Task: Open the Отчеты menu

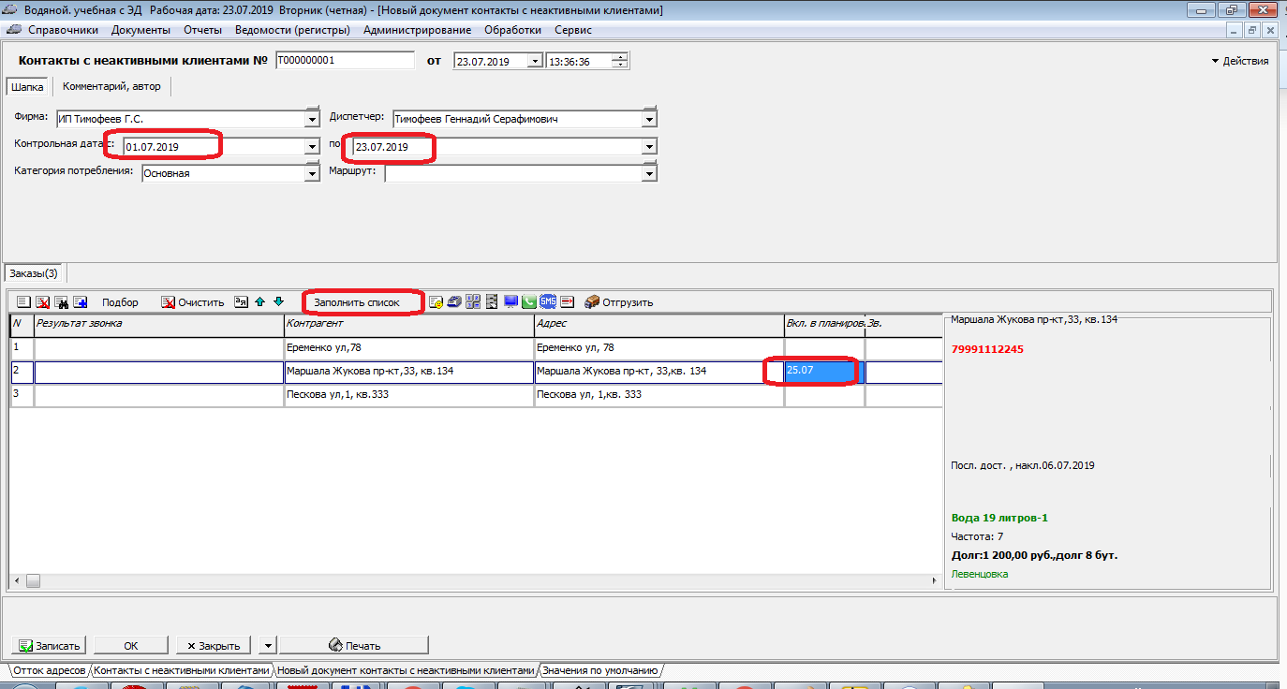Action: click(202, 30)
